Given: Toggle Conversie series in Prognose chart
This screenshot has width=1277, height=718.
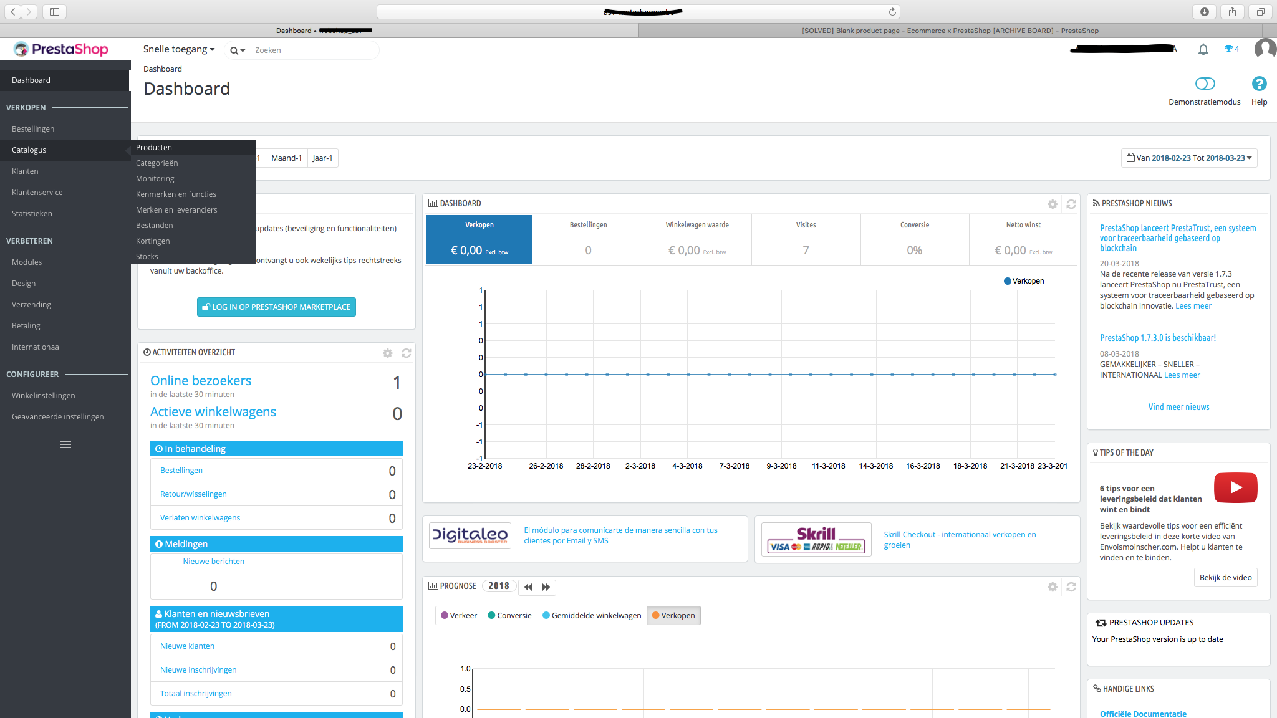Looking at the screenshot, I should (x=509, y=615).
